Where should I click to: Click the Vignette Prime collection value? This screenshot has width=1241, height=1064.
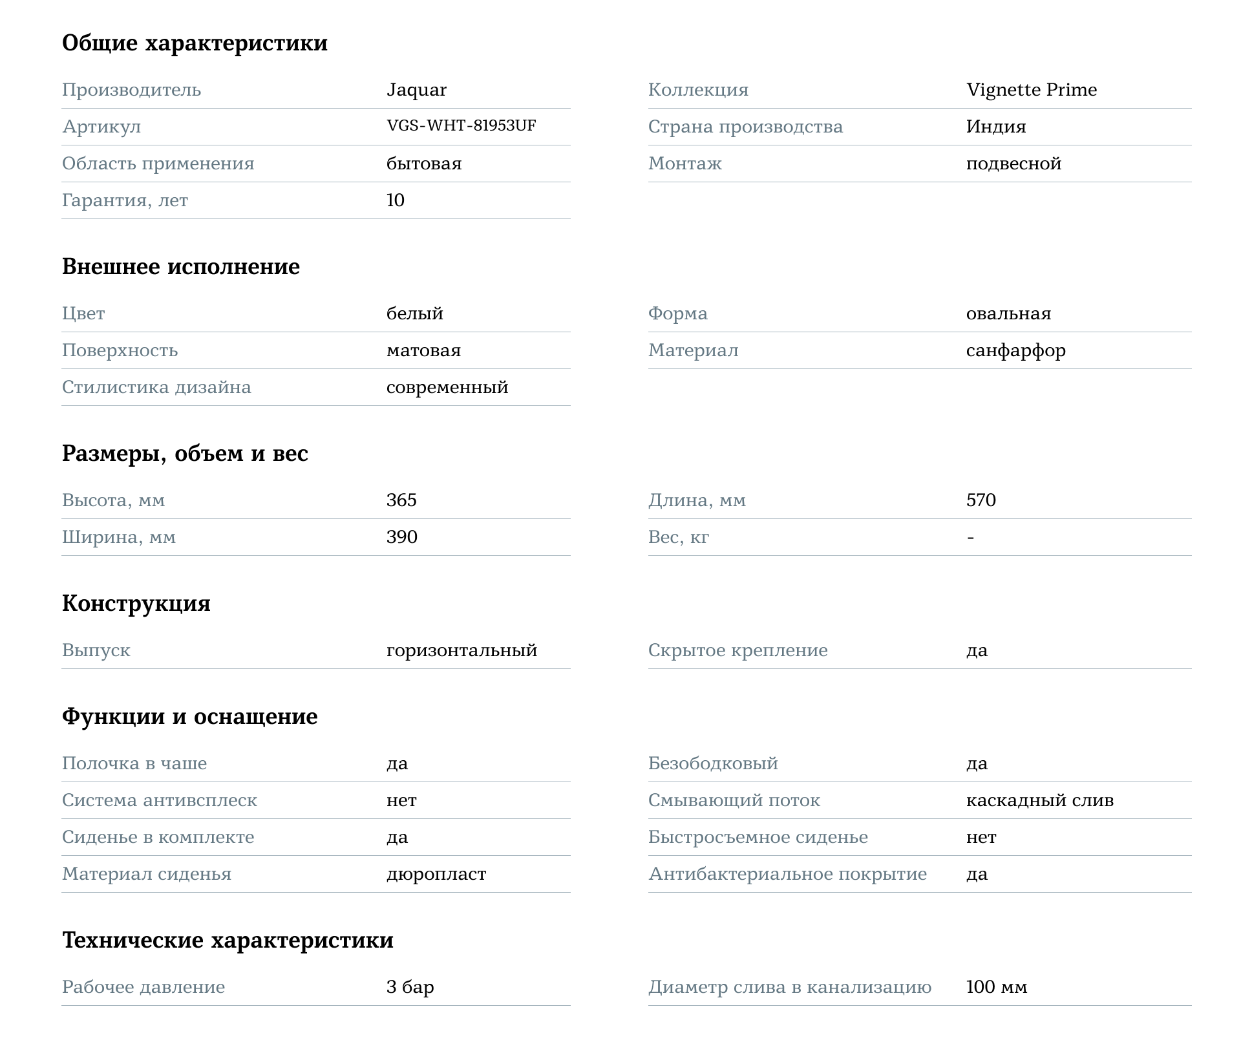tap(1032, 90)
